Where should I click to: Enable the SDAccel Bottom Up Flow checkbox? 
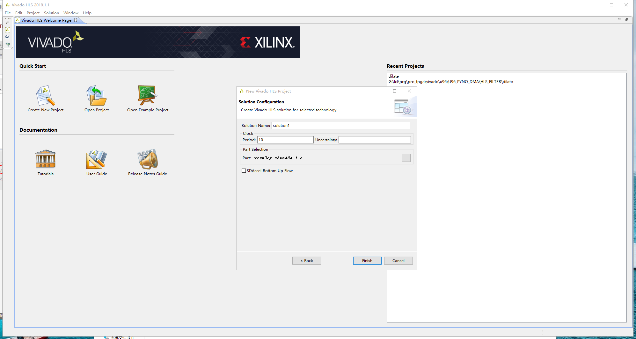pyautogui.click(x=244, y=171)
